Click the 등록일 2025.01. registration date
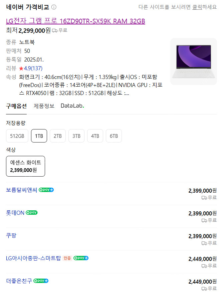Image resolution: width=221 pixels, height=294 pixels. coord(25,60)
